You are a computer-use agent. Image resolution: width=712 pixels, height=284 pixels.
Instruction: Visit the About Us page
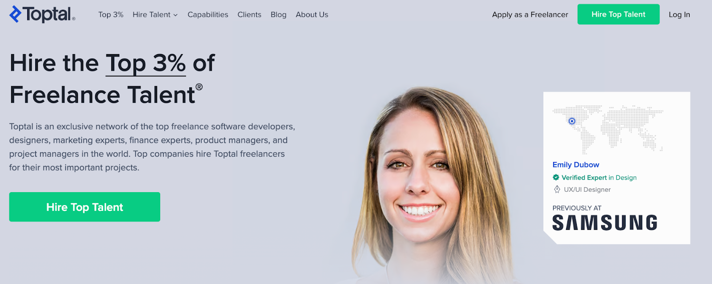point(312,15)
